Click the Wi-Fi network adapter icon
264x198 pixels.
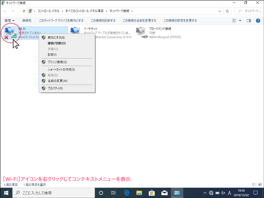10,33
